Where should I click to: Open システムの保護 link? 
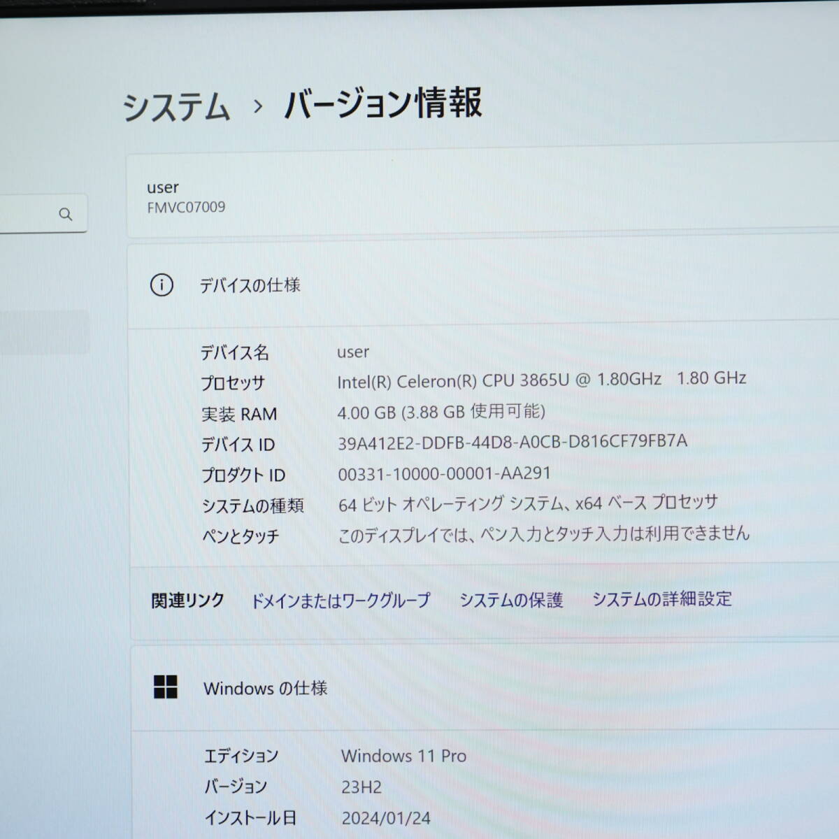click(511, 600)
